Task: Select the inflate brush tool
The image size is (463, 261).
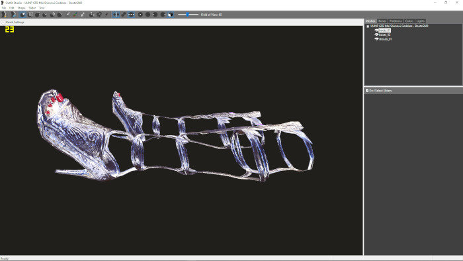Action: [38, 15]
